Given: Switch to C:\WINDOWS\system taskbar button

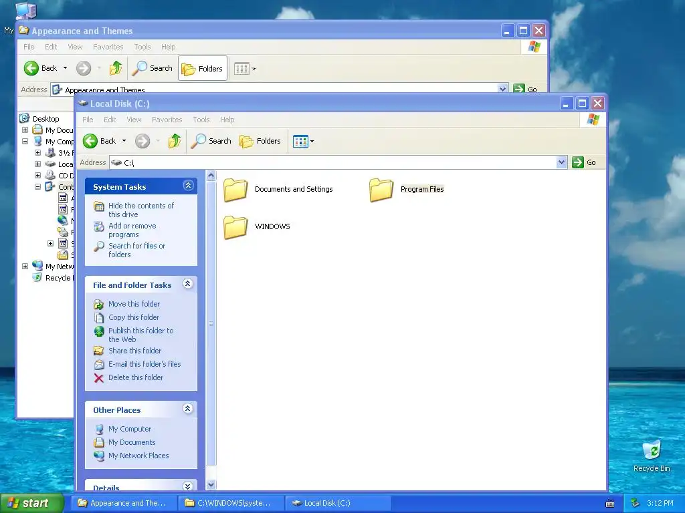Looking at the screenshot, I should (x=231, y=503).
